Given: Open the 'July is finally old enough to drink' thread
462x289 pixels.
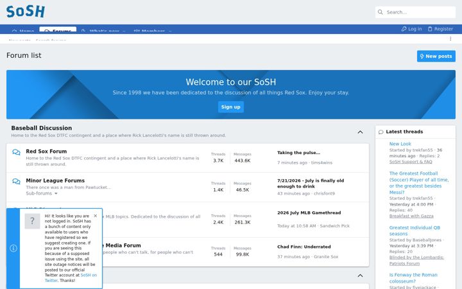Looking at the screenshot, I should [x=311, y=184].
